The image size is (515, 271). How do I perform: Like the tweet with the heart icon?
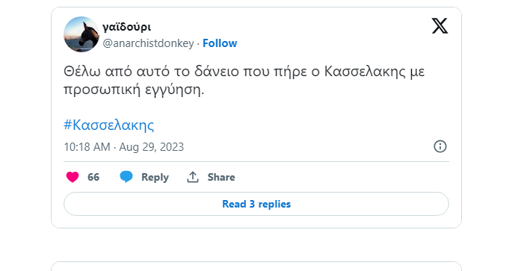pos(73,177)
